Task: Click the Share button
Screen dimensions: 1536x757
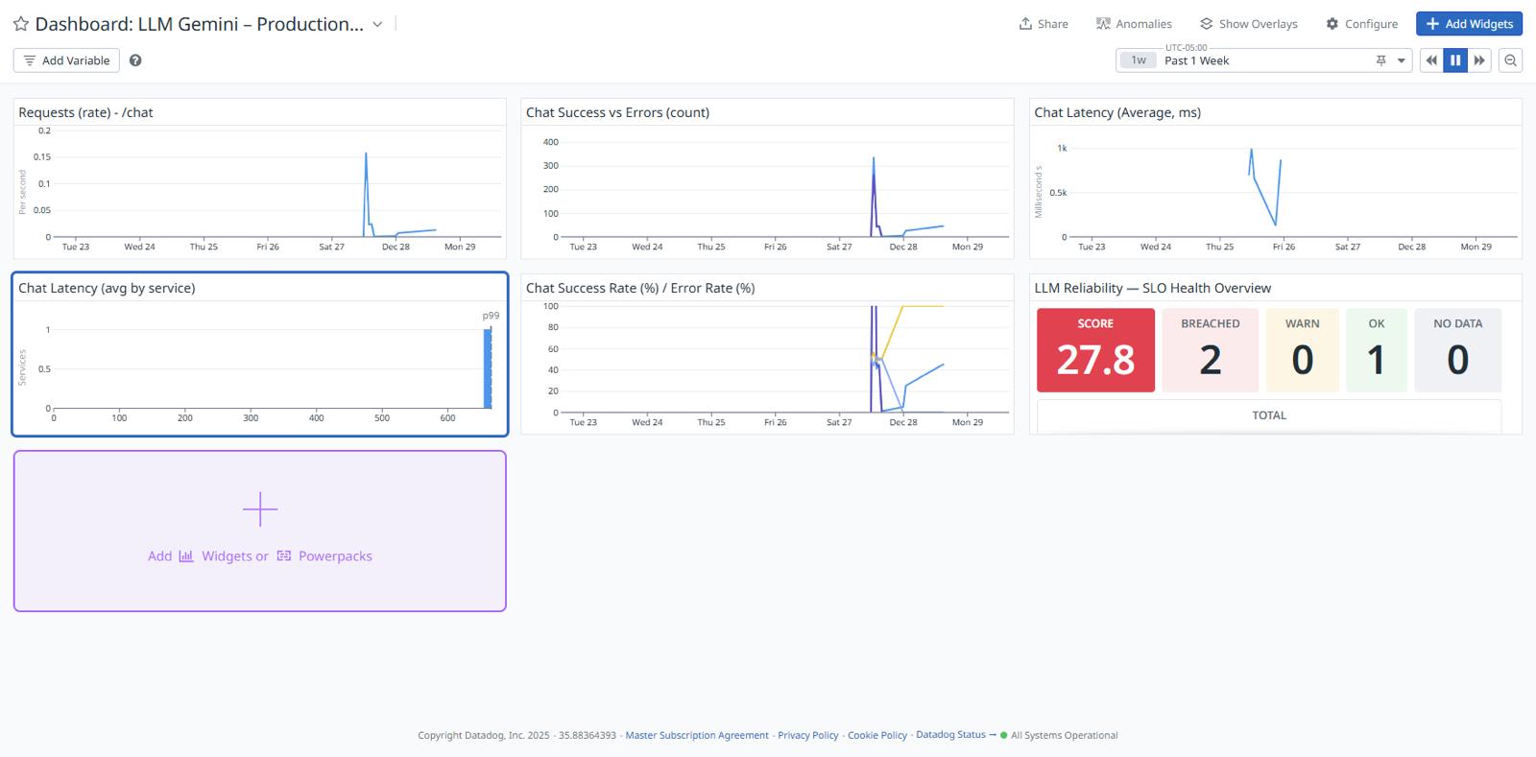Action: 1044,24
